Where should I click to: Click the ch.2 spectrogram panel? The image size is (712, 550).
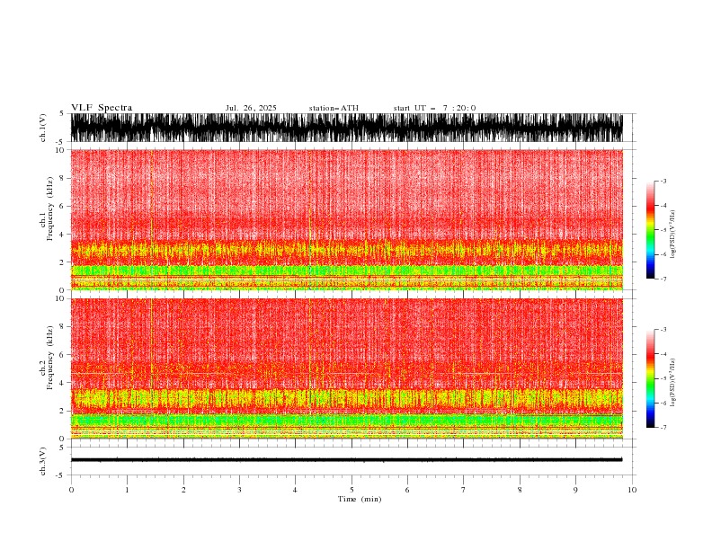point(347,368)
